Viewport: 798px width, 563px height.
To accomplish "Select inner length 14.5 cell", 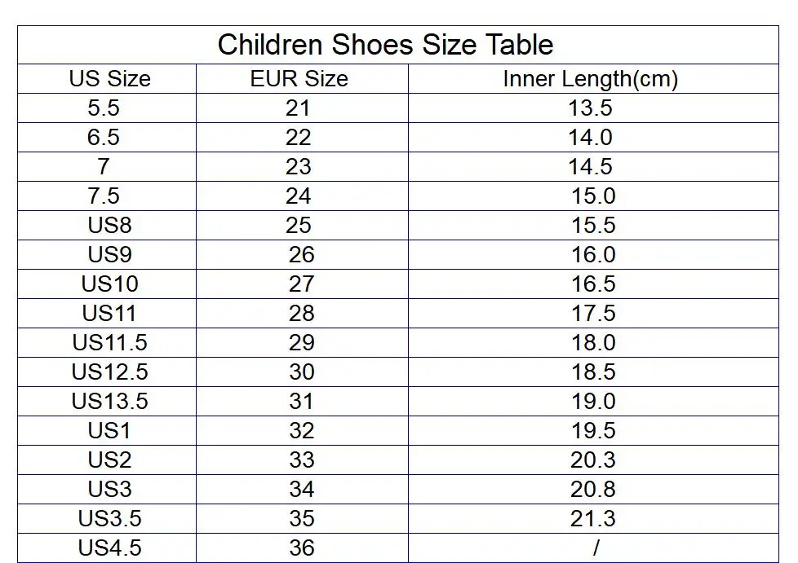I will click(590, 167).
